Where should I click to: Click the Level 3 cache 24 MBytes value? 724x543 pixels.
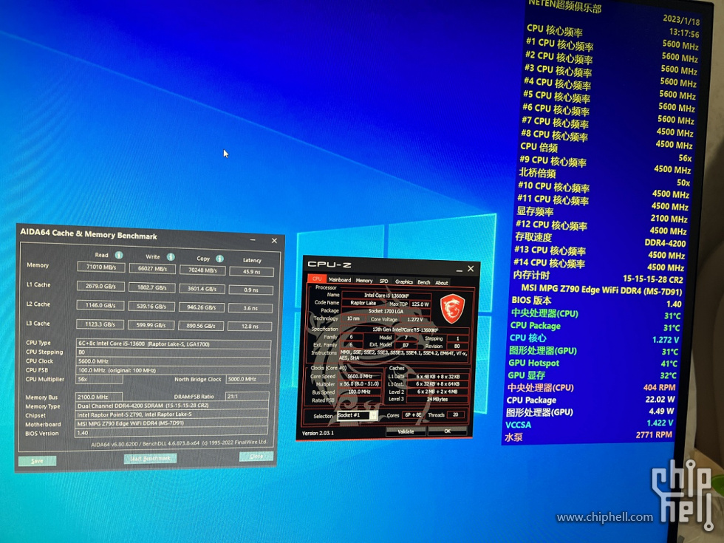coord(437,400)
